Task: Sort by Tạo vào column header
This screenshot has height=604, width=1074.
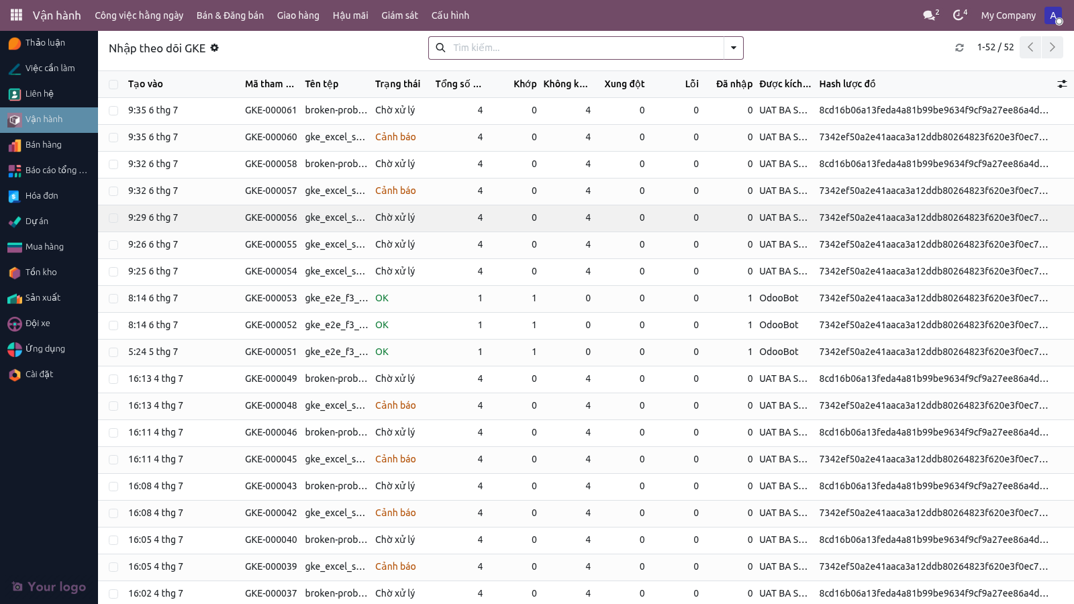Action: (x=146, y=84)
